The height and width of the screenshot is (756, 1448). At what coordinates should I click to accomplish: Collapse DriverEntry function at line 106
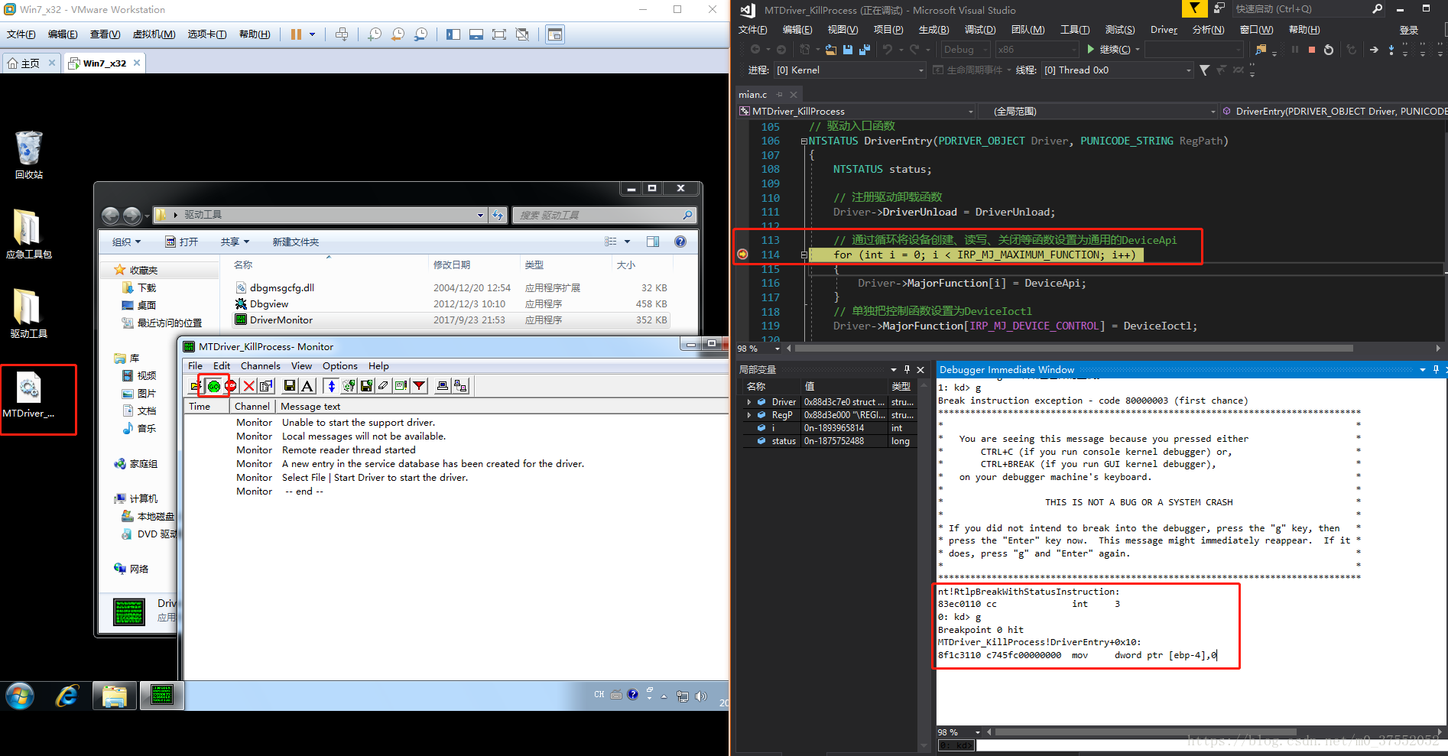click(804, 141)
